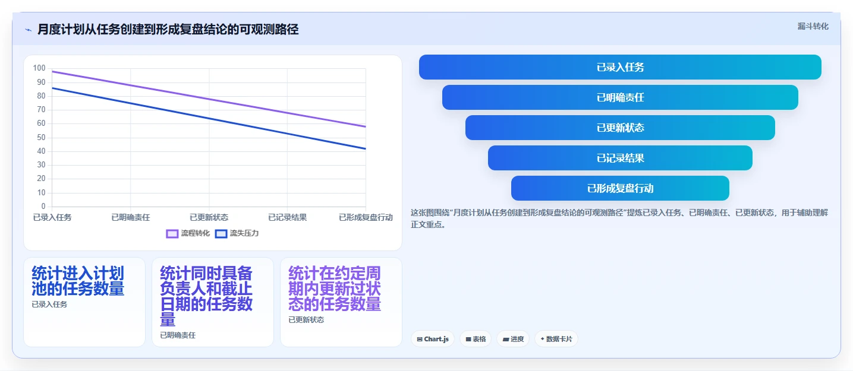Click the 进度 tag chip
This screenshot has height=371, width=853.
[x=513, y=339]
